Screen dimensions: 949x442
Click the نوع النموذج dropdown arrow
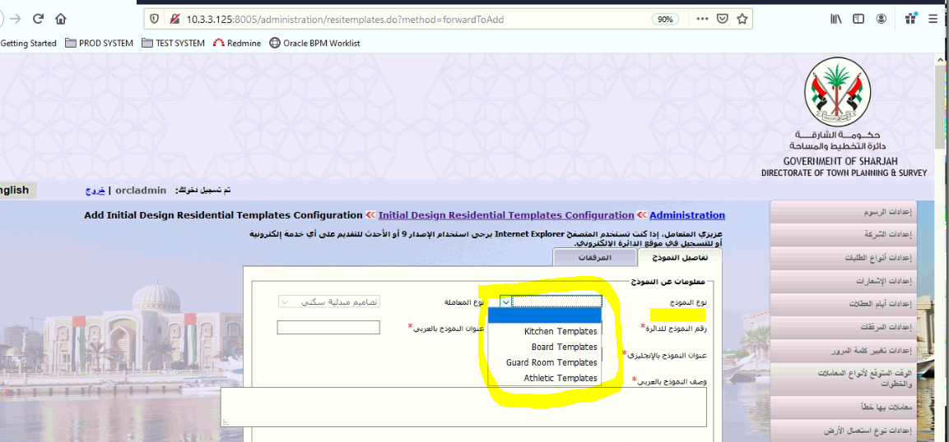506,302
